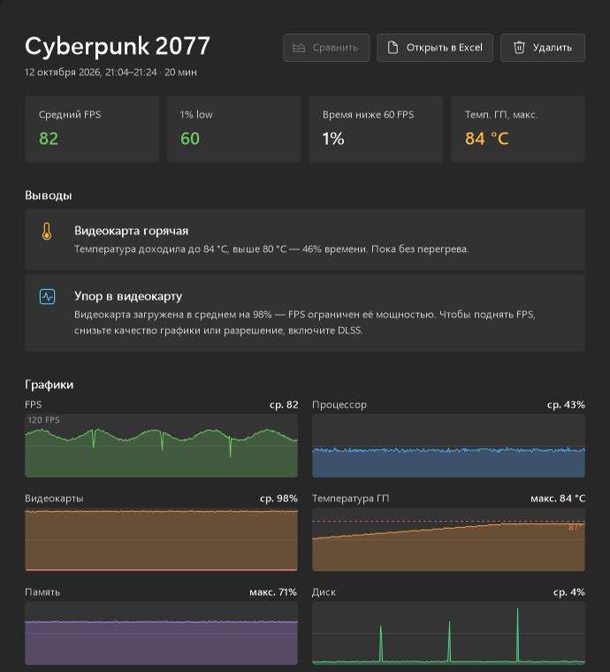The image size is (610, 672).
Task: Click the red 87° threshold label
Action: tap(576, 528)
